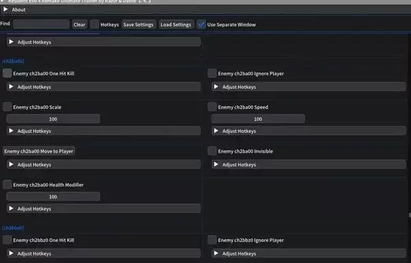Viewport: 411px width, 263px height.
Task: Expand Adjust Hotkeys under ch2ba00 Invisible
Action: 309,164
